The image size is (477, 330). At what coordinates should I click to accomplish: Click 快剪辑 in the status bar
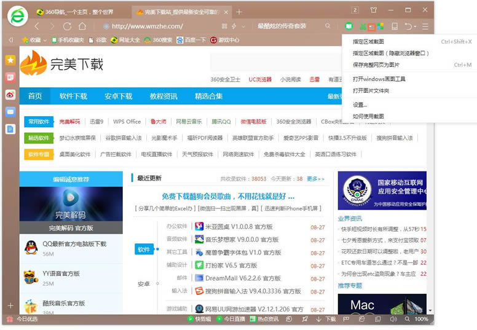(199, 319)
